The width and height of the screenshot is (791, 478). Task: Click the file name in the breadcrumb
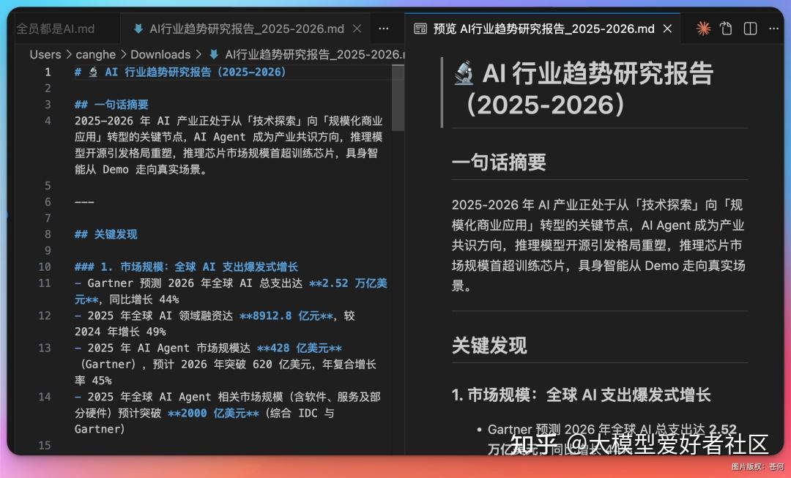pyautogui.click(x=315, y=54)
